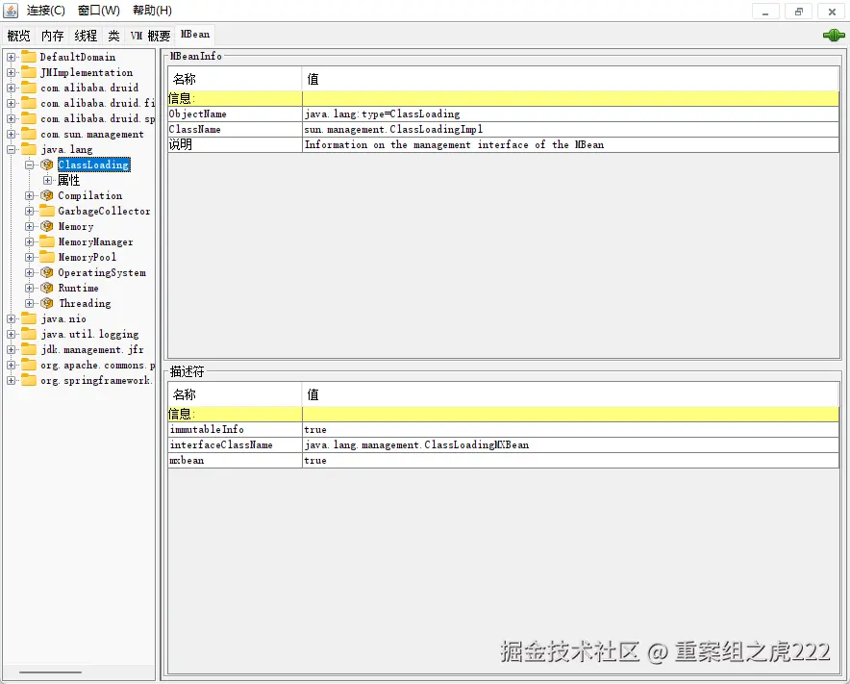The image size is (850, 684).
Task: Select the MBean tab
Action: [195, 35]
